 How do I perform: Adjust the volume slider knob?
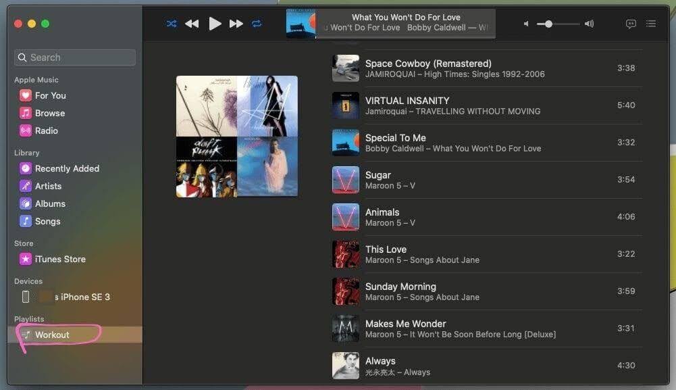pos(548,24)
